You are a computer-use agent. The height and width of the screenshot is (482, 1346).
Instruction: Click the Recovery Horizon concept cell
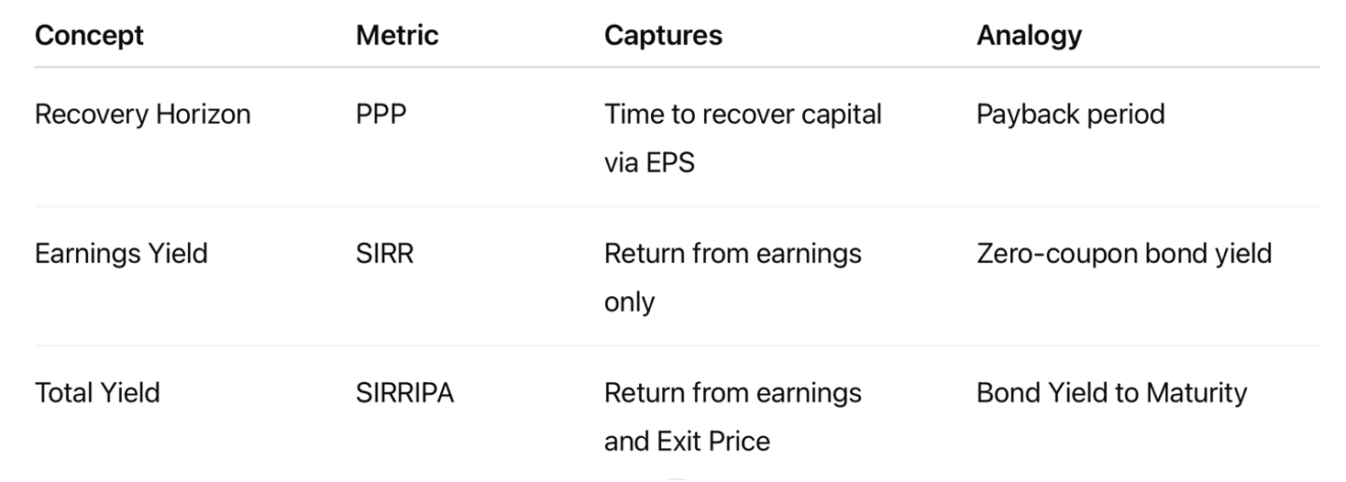[x=142, y=115]
